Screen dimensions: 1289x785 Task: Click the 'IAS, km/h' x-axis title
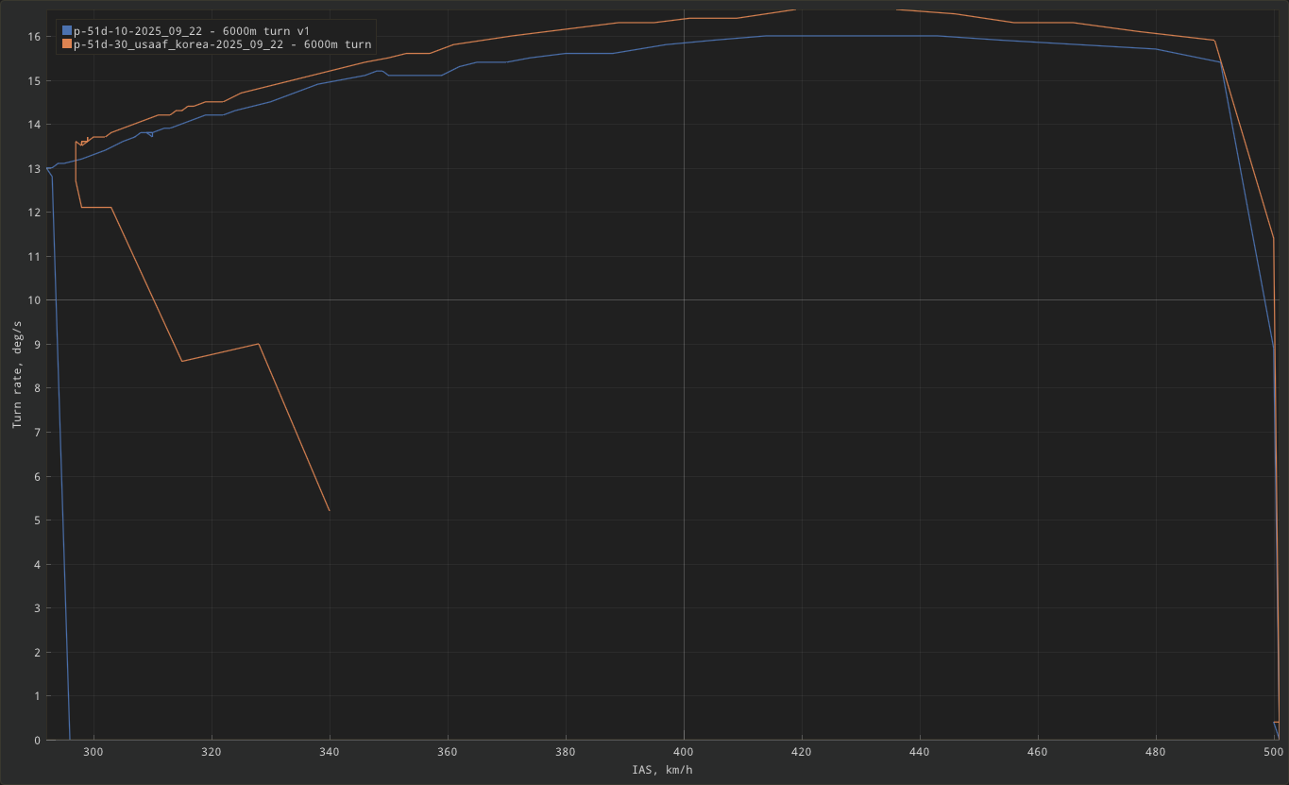663,771
